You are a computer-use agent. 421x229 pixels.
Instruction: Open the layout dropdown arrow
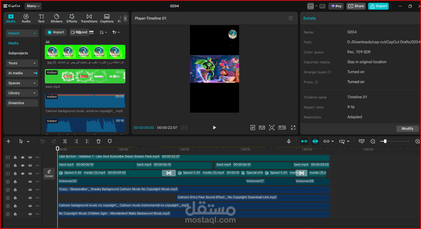tap(317, 6)
